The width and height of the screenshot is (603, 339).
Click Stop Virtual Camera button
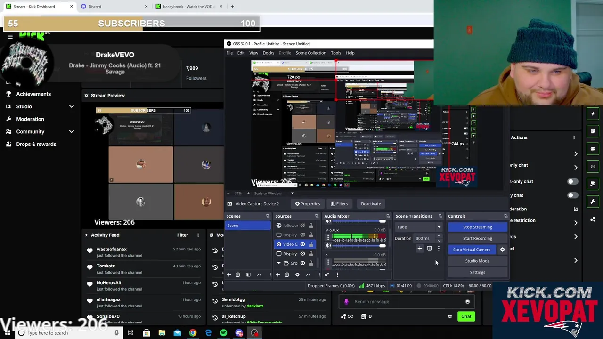tap(472, 250)
